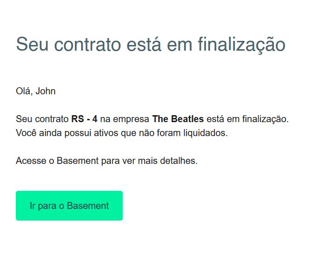
Task: Click "Seu contrato" at the body paragraph start
Action: pyautogui.click(x=42, y=119)
